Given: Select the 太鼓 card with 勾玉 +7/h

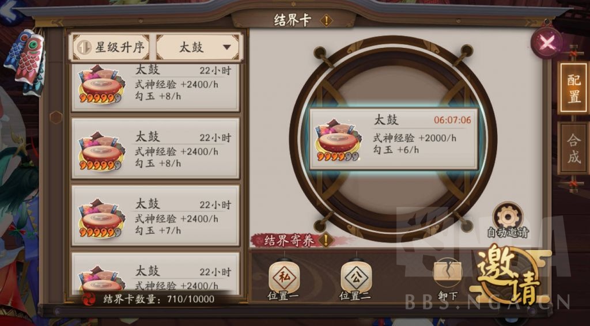Looking at the screenshot, I should [x=156, y=215].
